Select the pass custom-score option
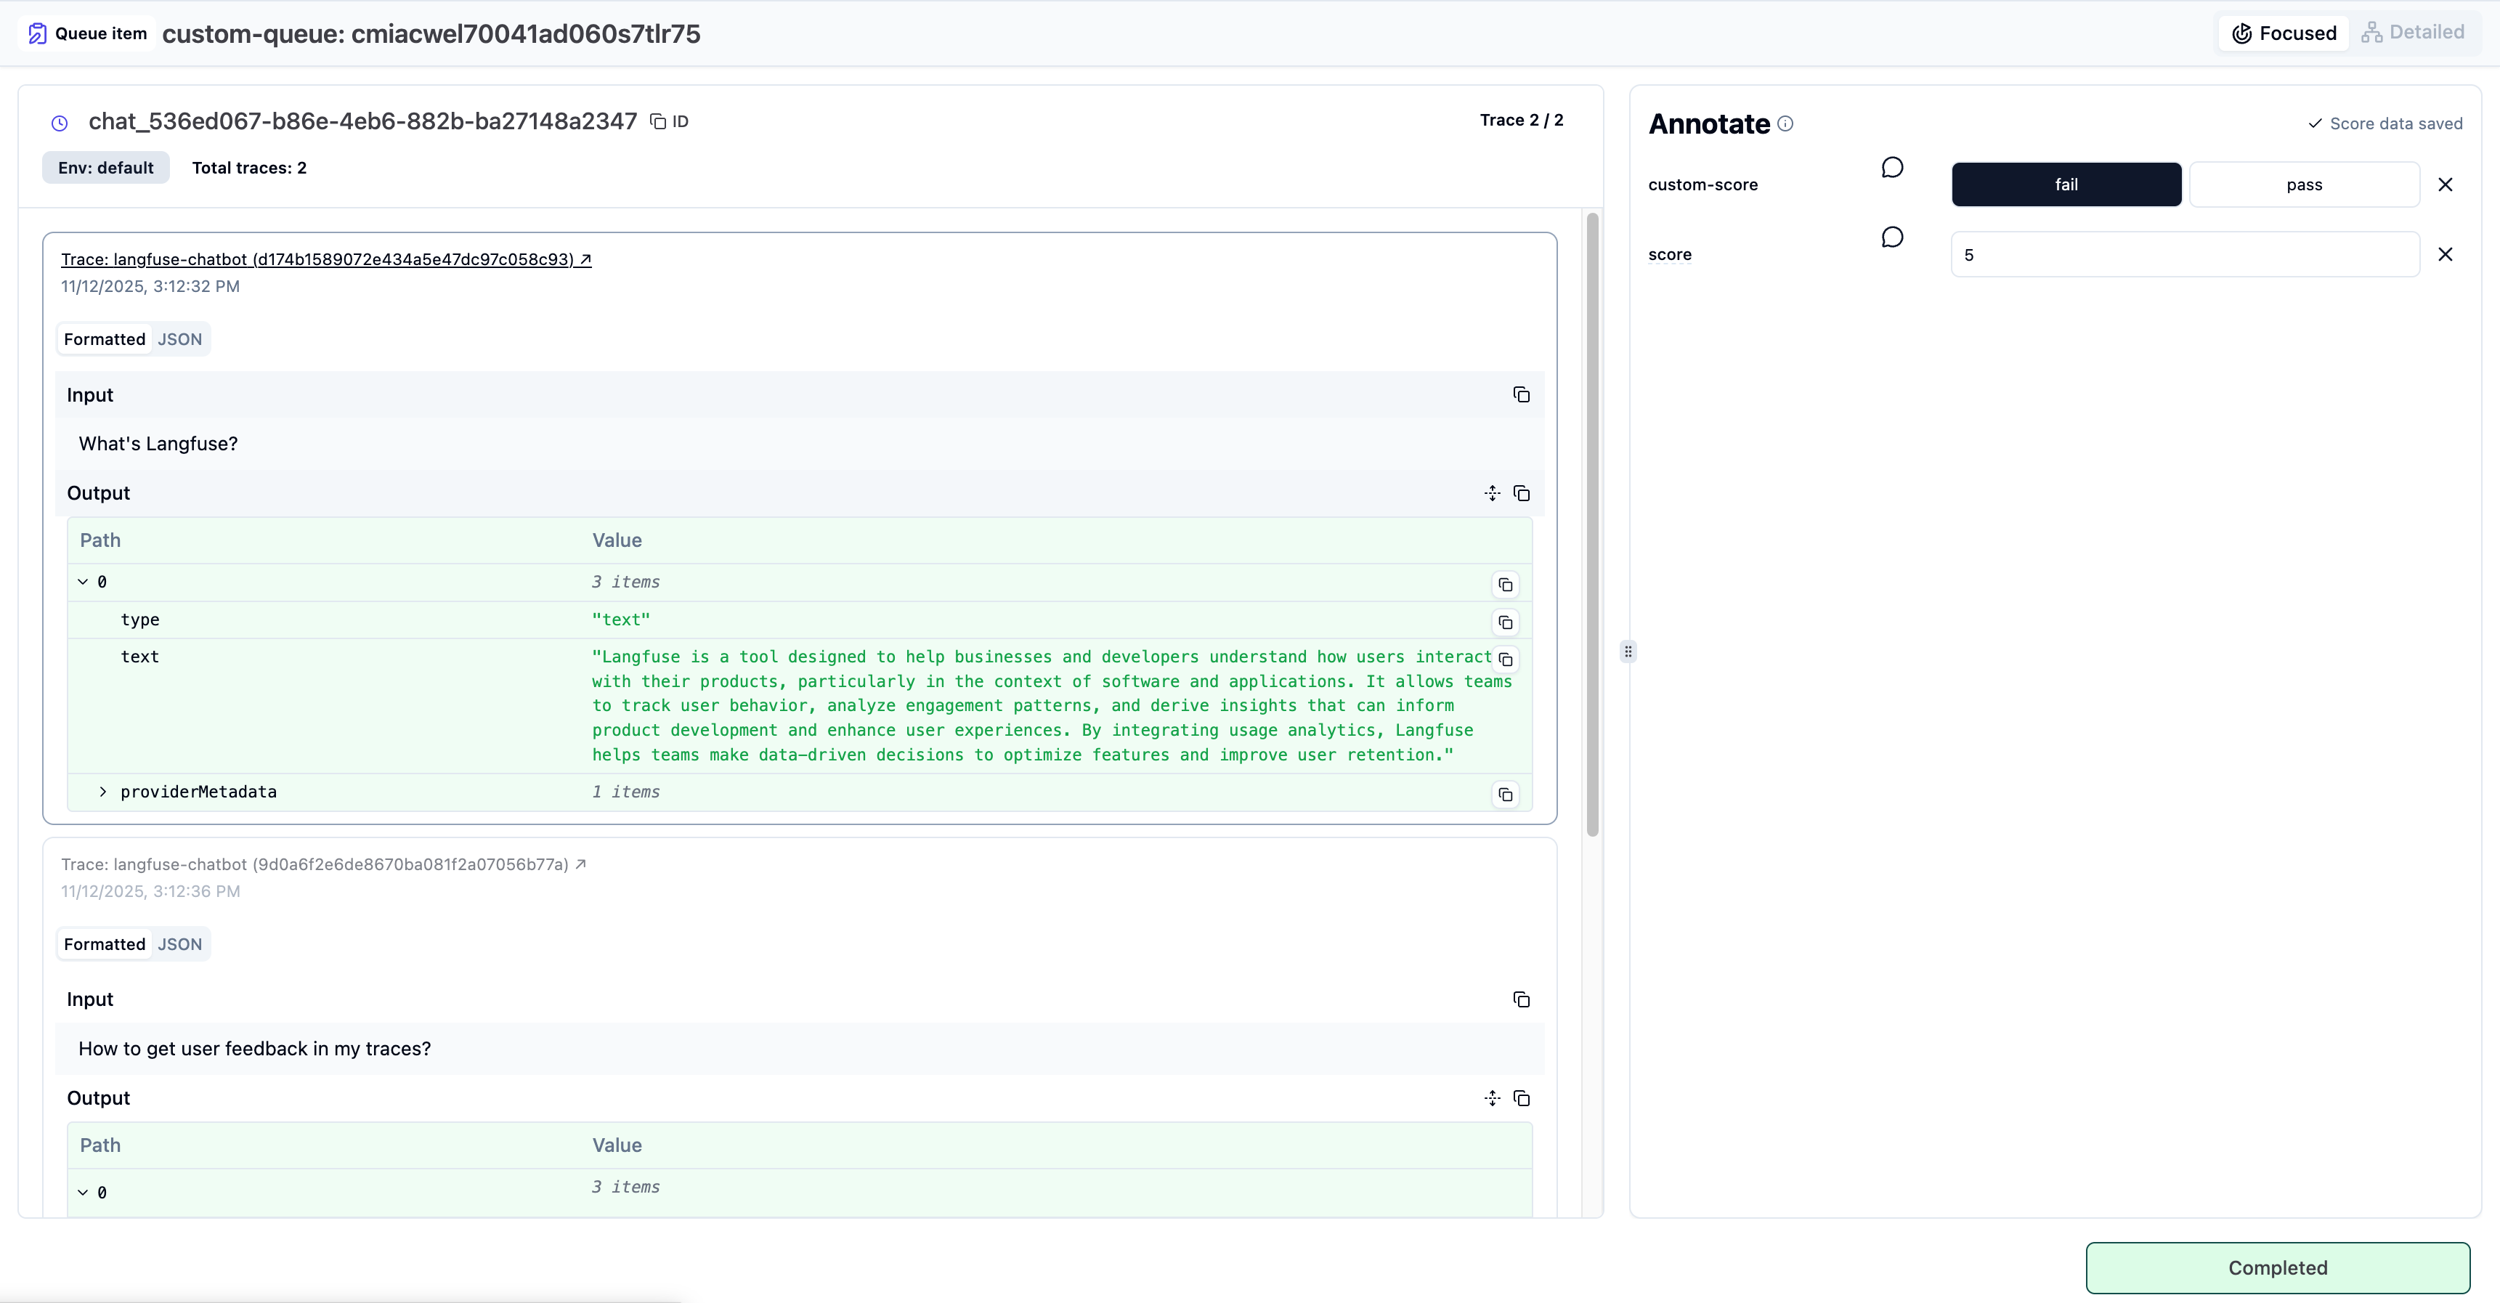Image resolution: width=2500 pixels, height=1303 pixels. (x=2303, y=185)
